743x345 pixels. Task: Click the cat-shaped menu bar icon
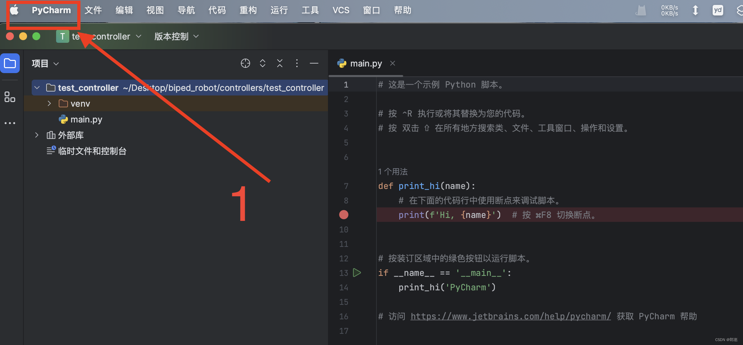[x=641, y=10]
